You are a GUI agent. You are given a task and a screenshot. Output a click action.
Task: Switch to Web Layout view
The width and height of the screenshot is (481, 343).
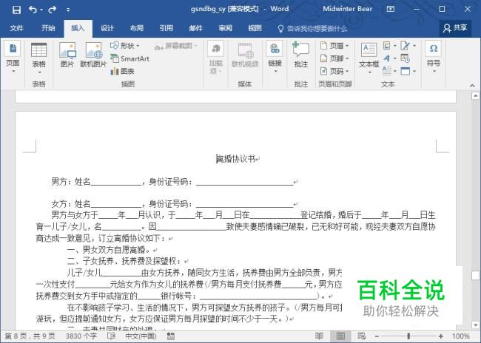pyautogui.click(x=362, y=336)
